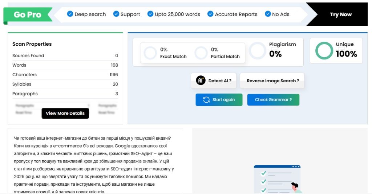Click the green Go Pro ribbon badge
Viewport: 372px width, 194px height.
[x=28, y=16]
